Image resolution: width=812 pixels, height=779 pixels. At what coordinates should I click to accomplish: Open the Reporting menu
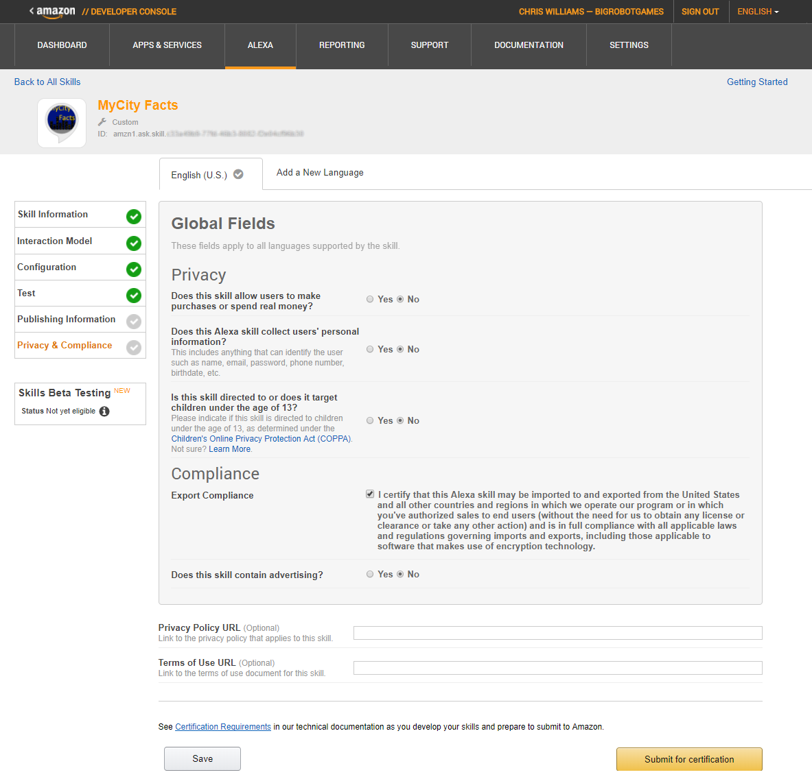[x=342, y=45]
